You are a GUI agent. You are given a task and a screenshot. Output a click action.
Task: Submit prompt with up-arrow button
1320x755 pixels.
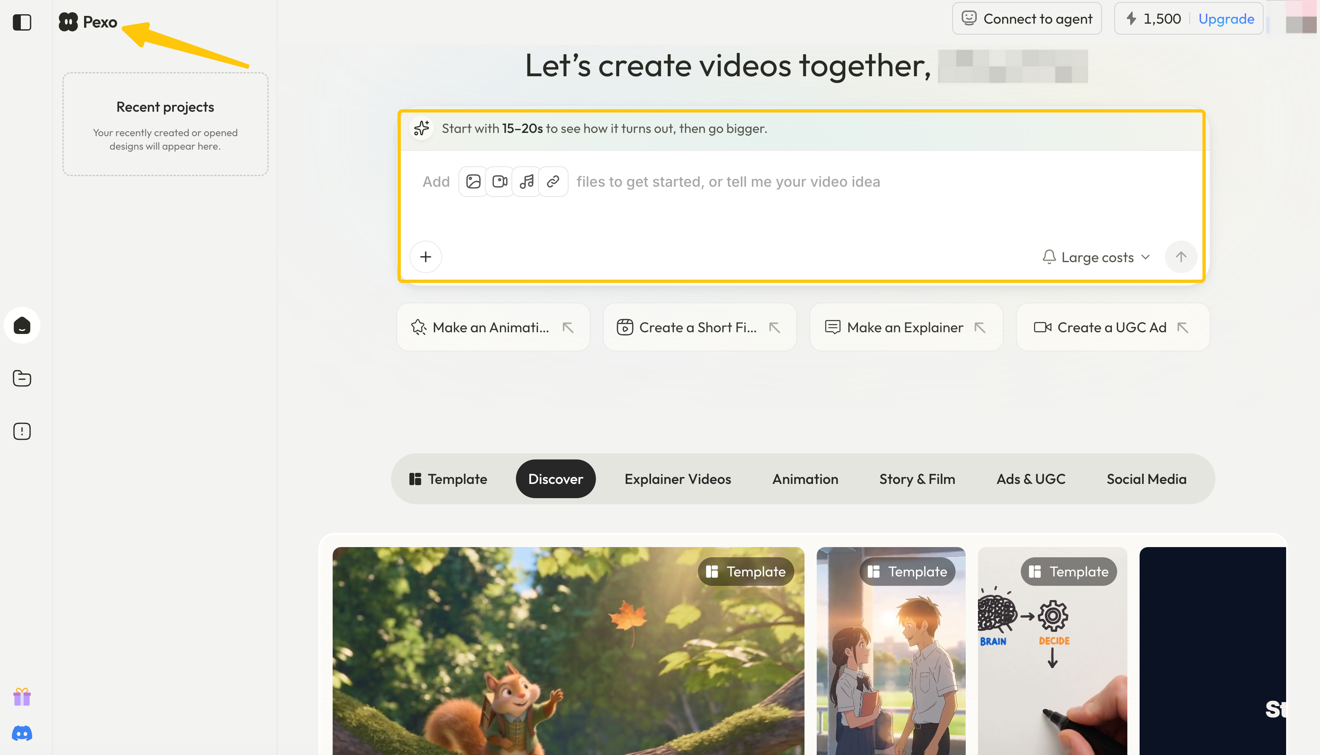coord(1180,257)
